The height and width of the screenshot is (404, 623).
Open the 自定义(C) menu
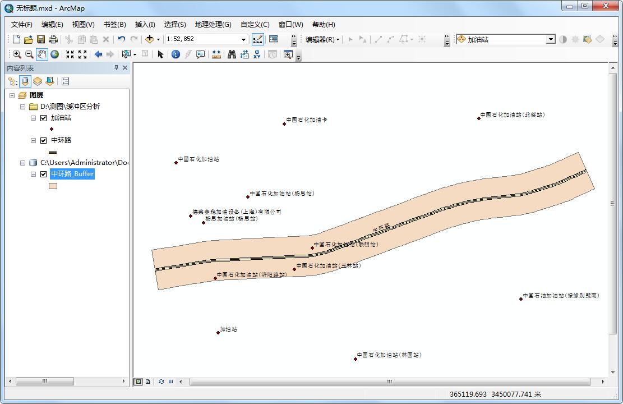(x=255, y=25)
